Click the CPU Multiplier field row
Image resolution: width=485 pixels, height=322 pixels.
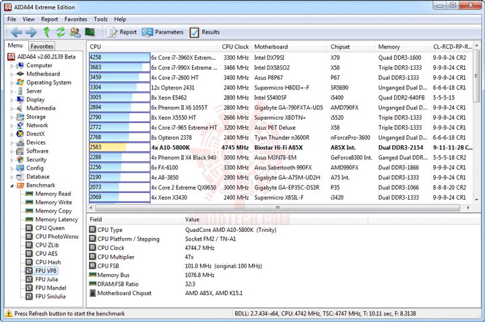[228, 257]
